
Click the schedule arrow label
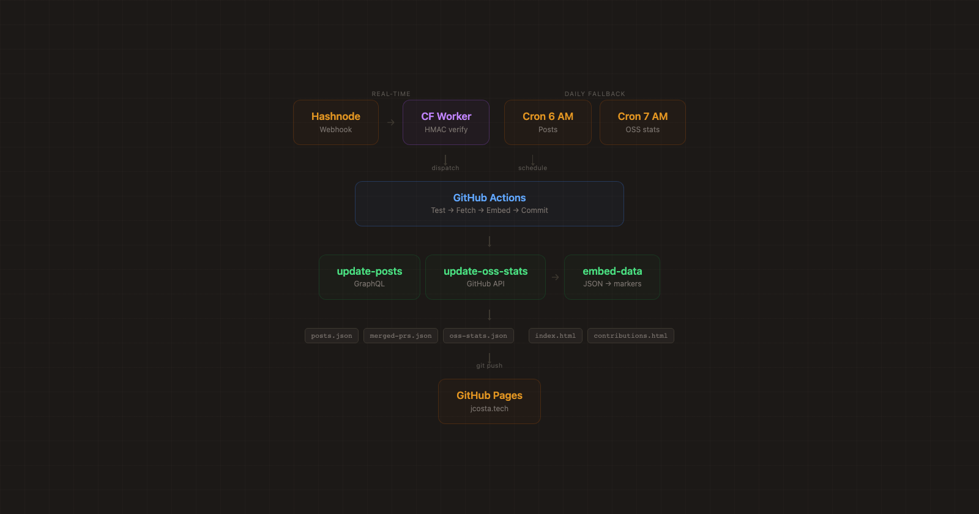pos(532,168)
